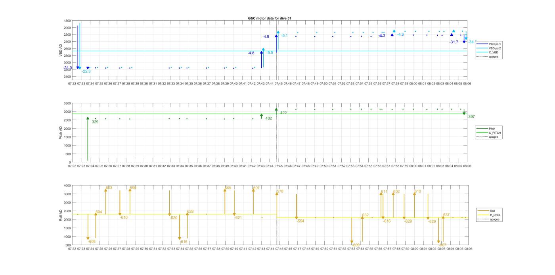Click the '578' roll label at apogee
This screenshot has height=275, width=555.
tap(280, 191)
